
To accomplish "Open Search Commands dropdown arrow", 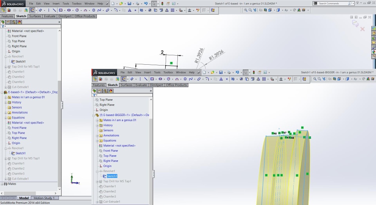I will 353,4.
